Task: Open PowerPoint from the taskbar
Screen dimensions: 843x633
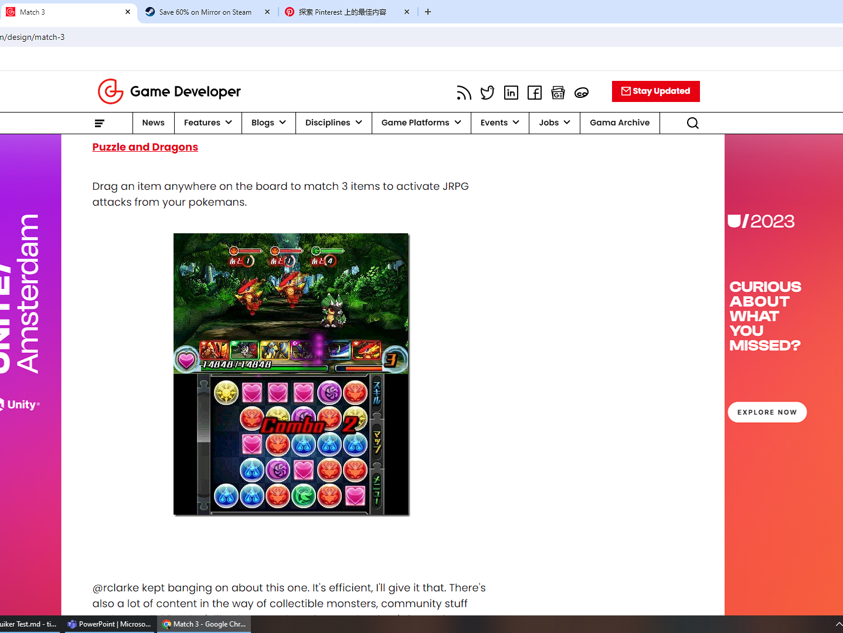Action: tap(110, 624)
